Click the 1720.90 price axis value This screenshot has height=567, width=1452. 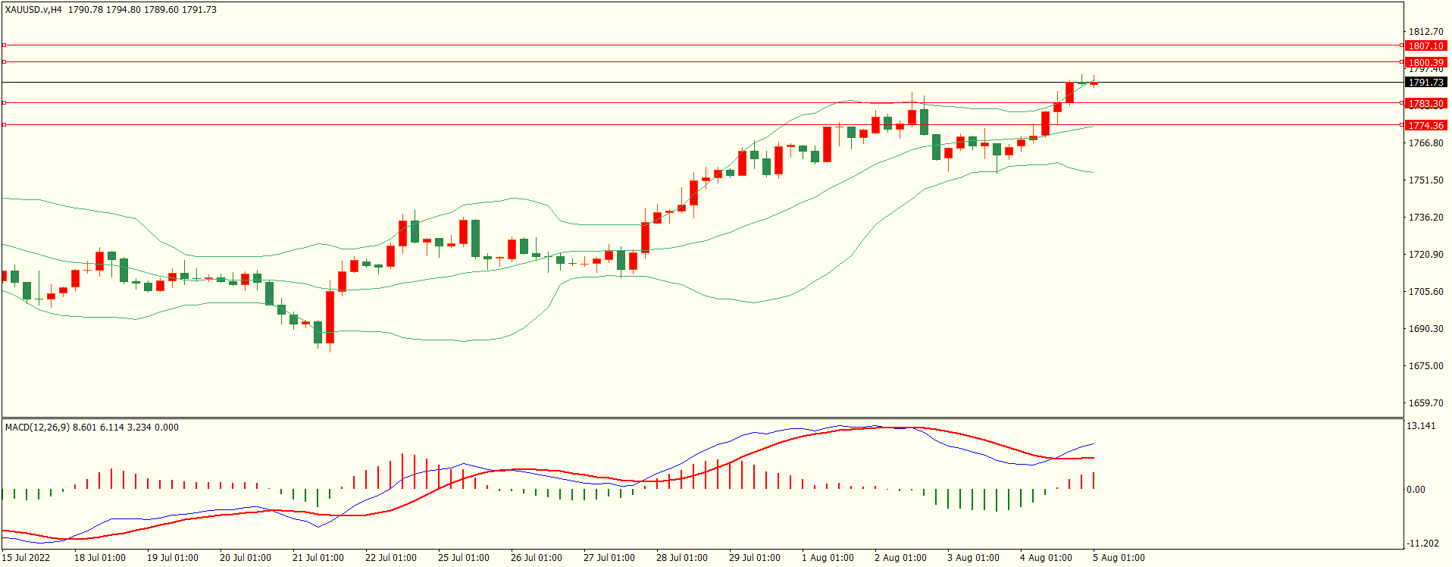1425,255
